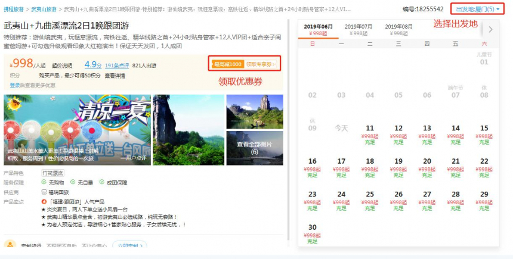The image size is (513, 259).
Task: Click the sun mascot icon on the banner
Action: 14,104
